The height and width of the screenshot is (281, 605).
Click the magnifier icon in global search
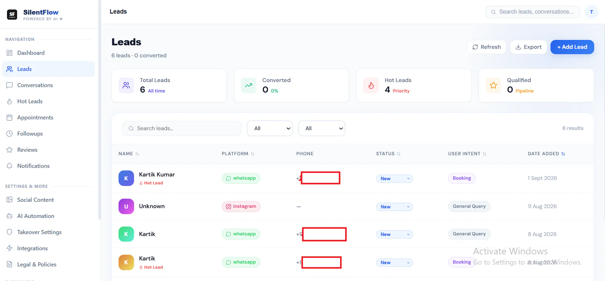[x=493, y=12]
